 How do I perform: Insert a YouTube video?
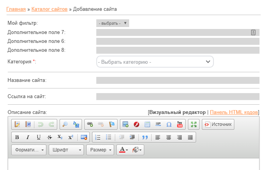[180, 124]
